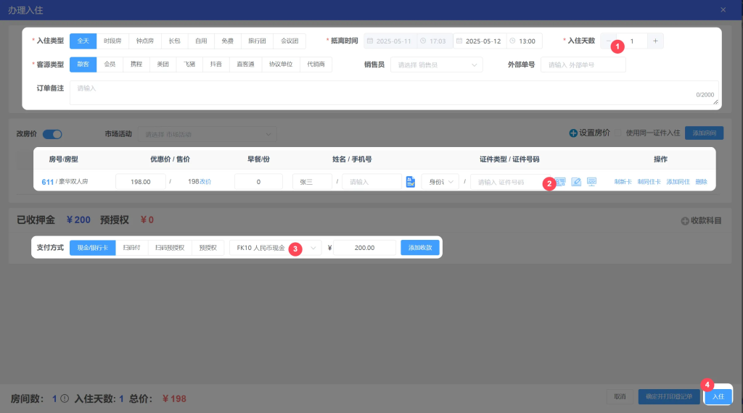The width and height of the screenshot is (743, 413).
Task: Expand the 身份证 ID type dropdown
Action: [440, 182]
